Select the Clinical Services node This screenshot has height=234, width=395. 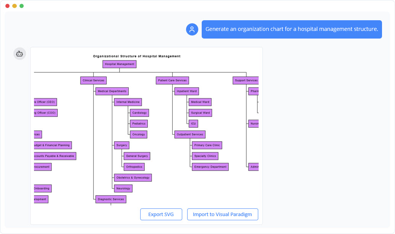[x=93, y=80]
